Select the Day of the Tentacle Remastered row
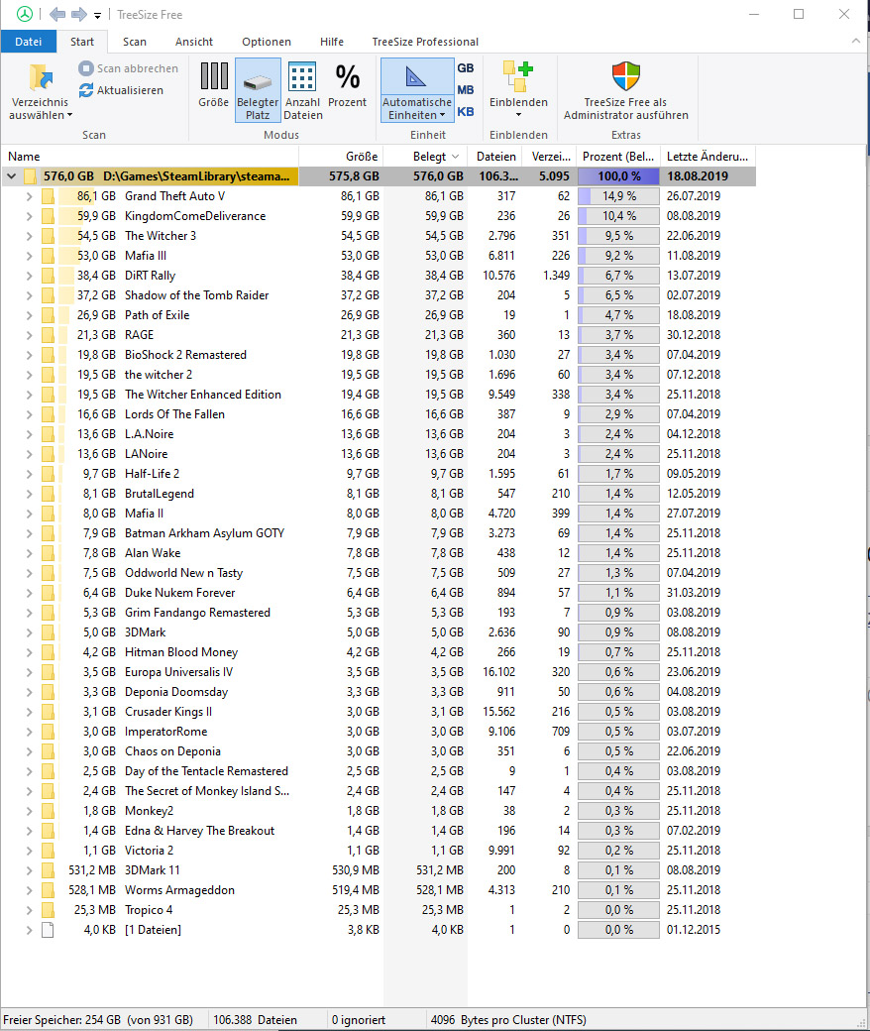 [379, 770]
